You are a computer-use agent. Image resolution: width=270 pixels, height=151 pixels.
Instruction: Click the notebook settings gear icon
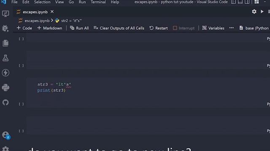254,12
